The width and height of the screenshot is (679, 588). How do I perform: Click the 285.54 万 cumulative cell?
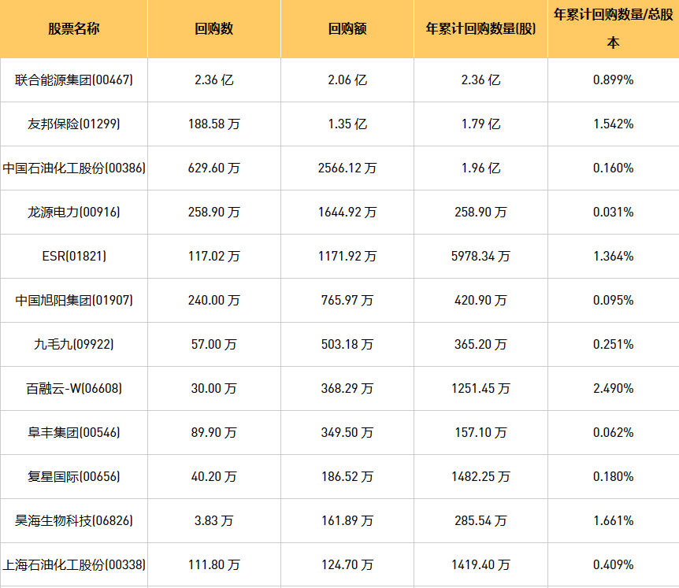(480, 521)
